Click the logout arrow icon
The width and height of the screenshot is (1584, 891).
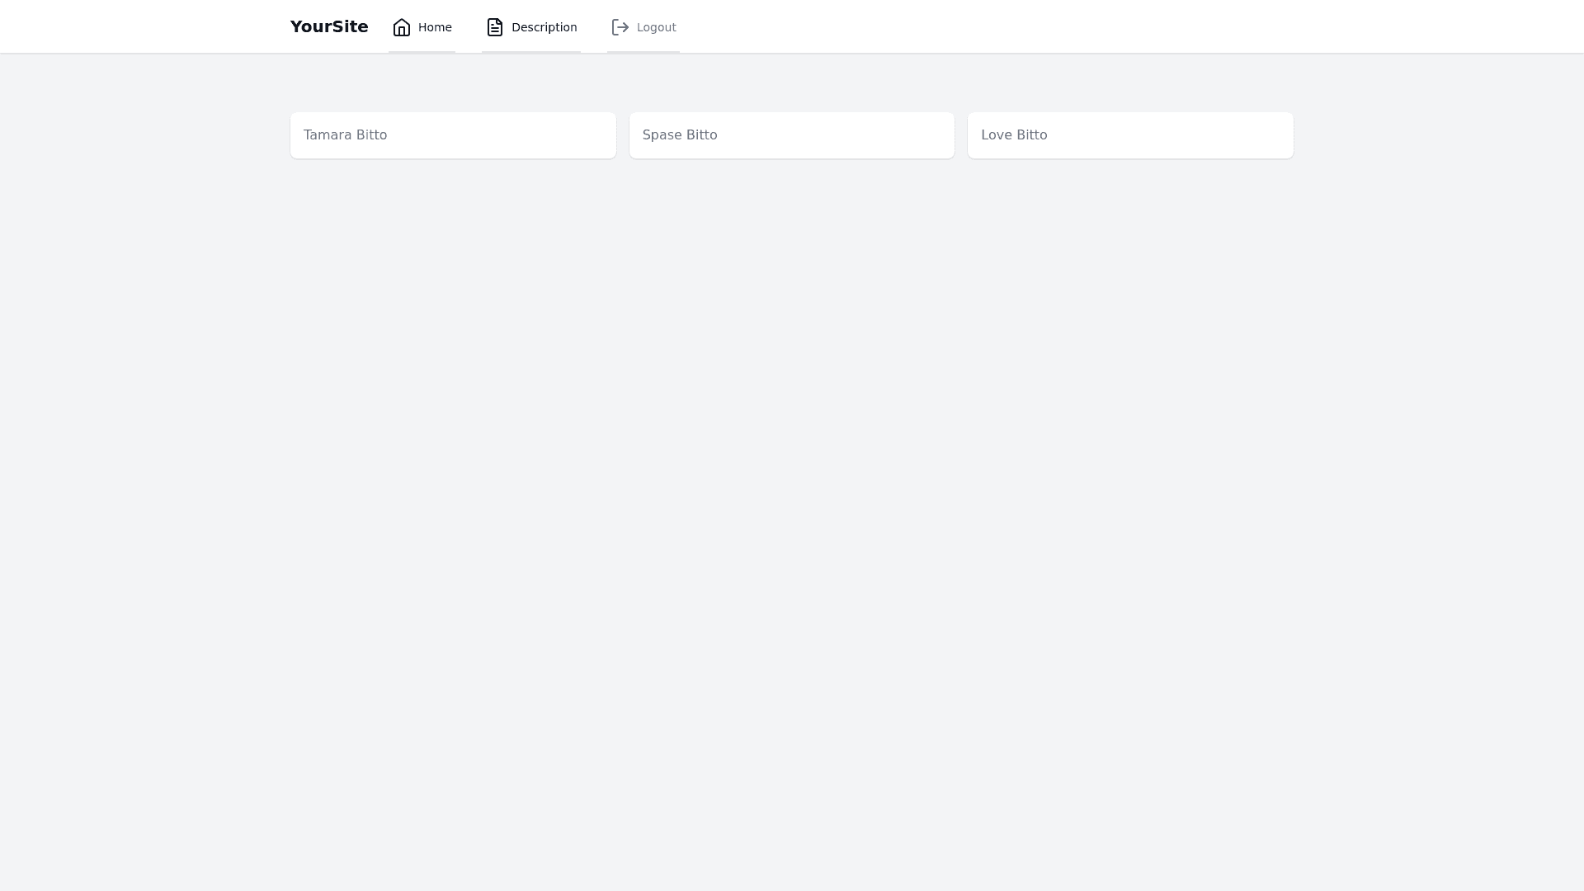coord(620,27)
